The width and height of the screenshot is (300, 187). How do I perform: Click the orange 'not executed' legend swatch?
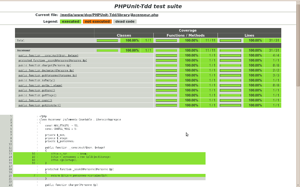97,21
